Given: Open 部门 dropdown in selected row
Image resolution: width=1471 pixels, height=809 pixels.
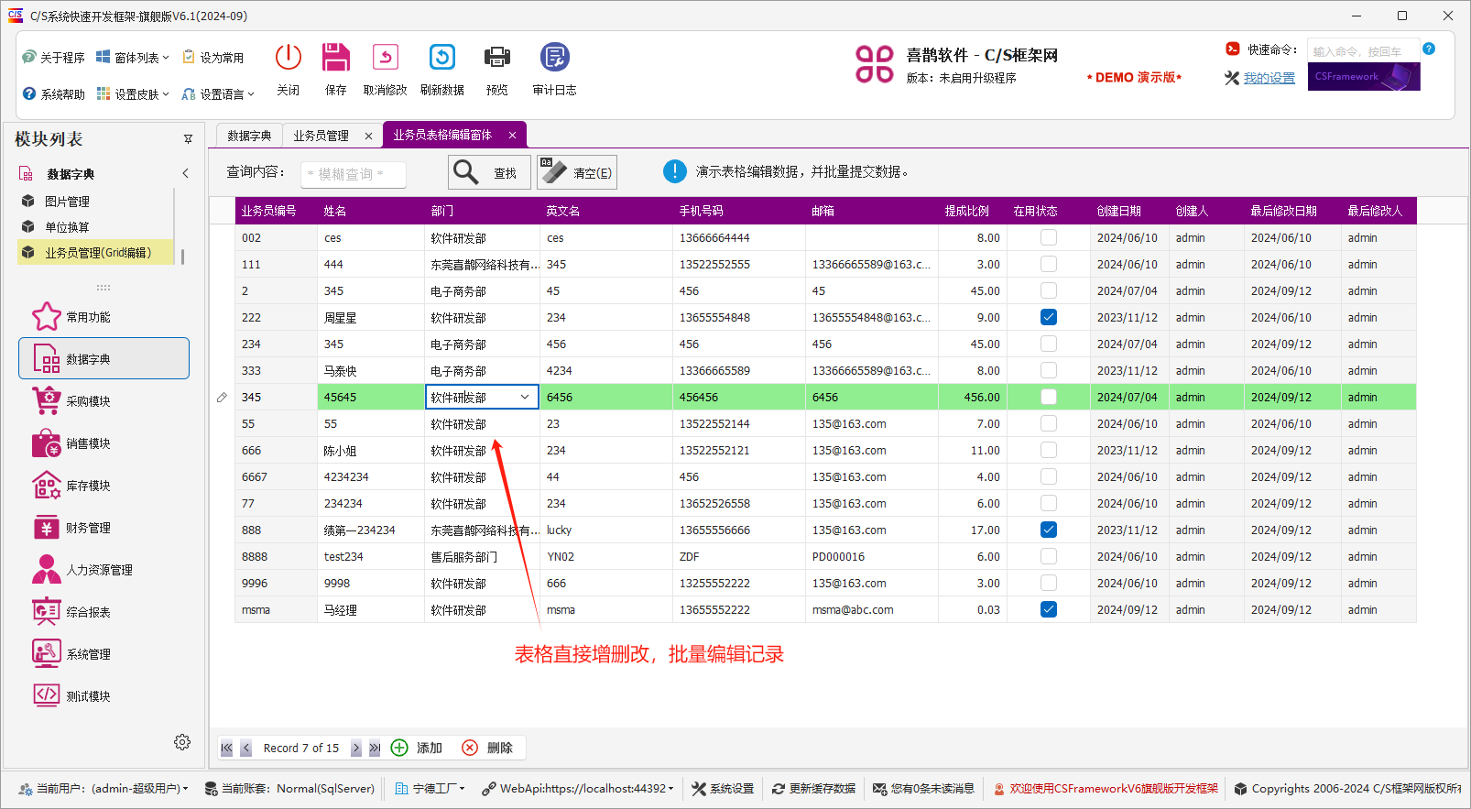Looking at the screenshot, I should point(525,397).
